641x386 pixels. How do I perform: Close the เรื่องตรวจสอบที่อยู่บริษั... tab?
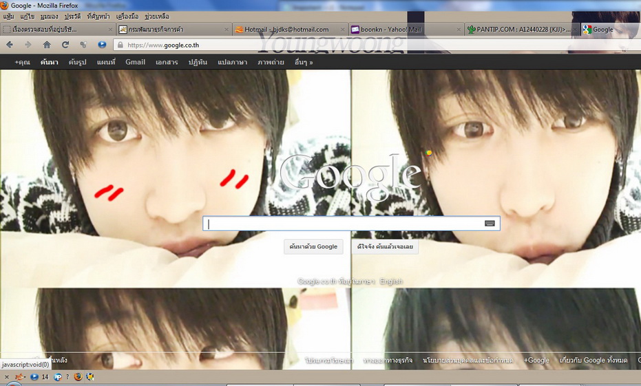click(110, 30)
